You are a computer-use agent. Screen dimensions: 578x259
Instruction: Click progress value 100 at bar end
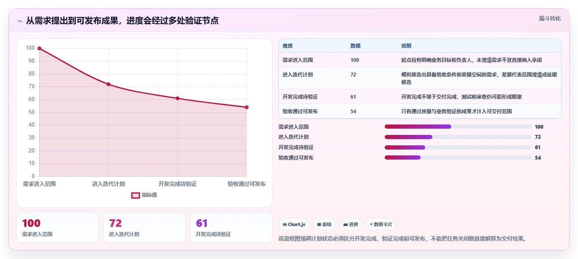pos(539,127)
